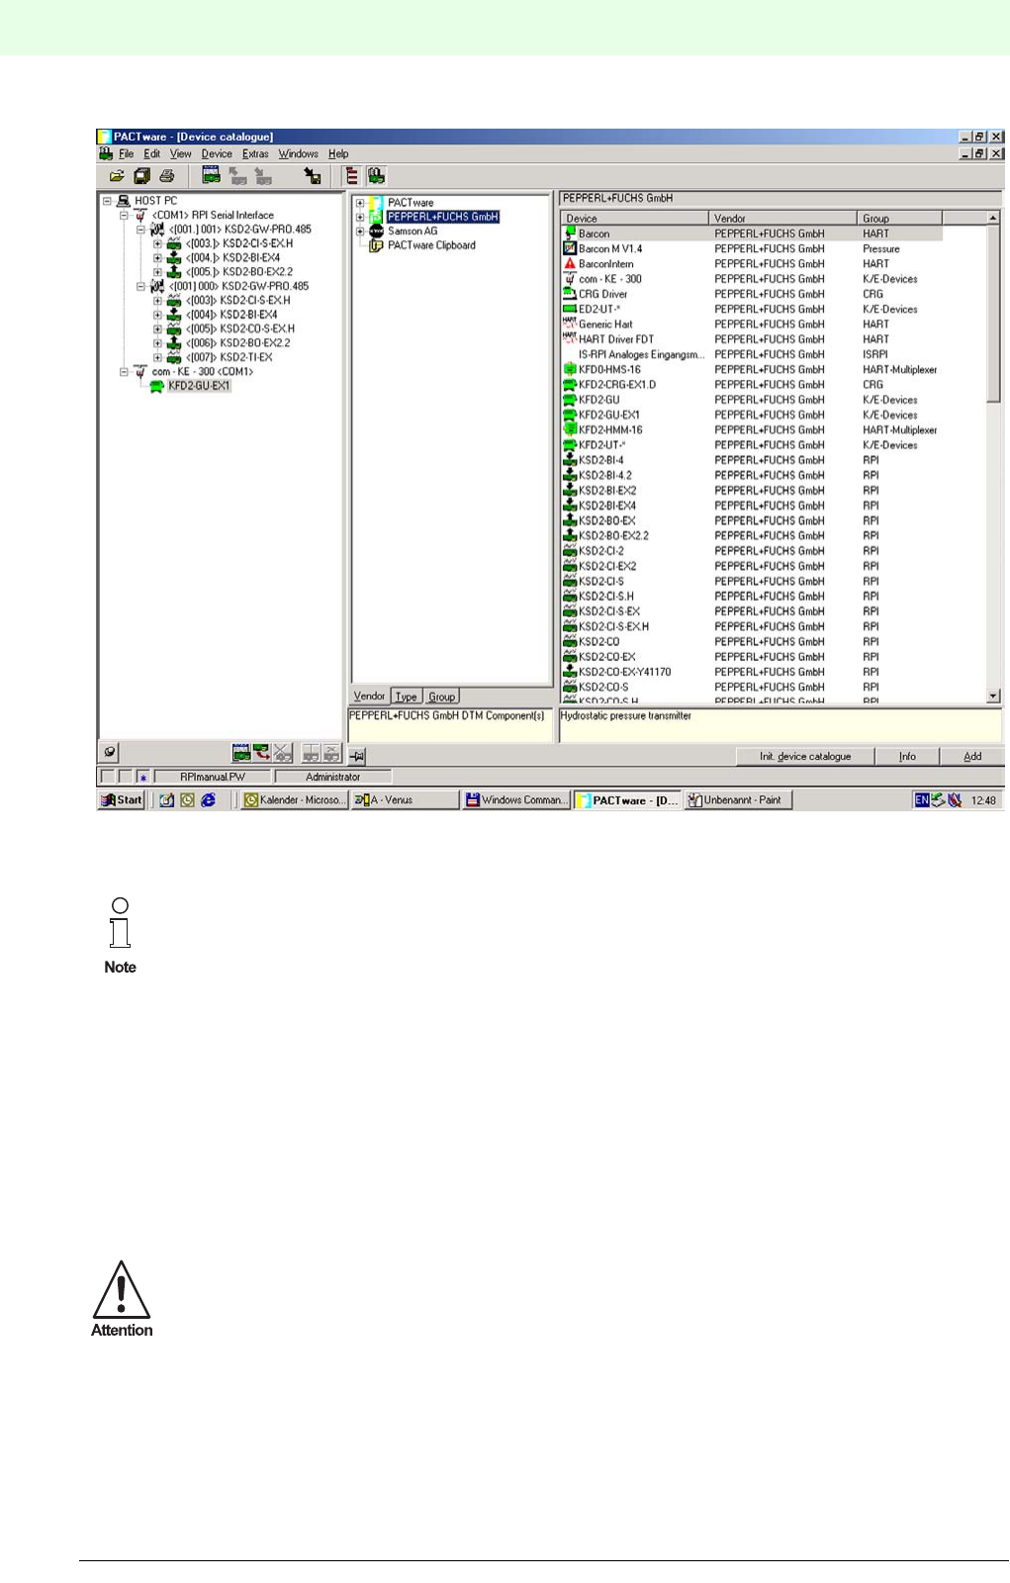
Task: Click the store-to-device download arrow icon
Action: pos(262,176)
